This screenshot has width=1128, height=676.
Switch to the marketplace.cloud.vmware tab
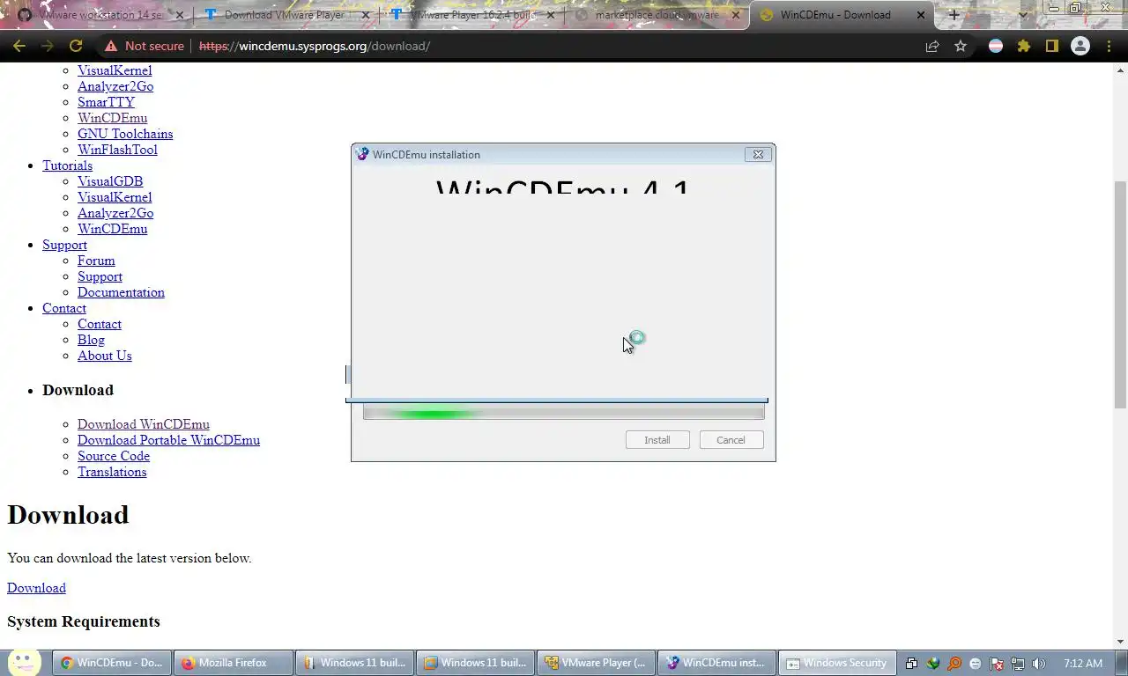(x=657, y=15)
